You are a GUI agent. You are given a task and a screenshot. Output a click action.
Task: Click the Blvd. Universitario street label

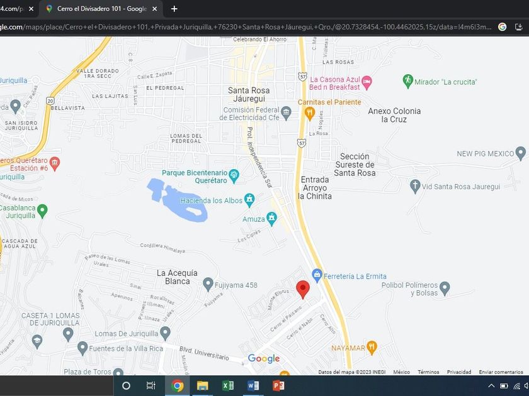click(204, 353)
